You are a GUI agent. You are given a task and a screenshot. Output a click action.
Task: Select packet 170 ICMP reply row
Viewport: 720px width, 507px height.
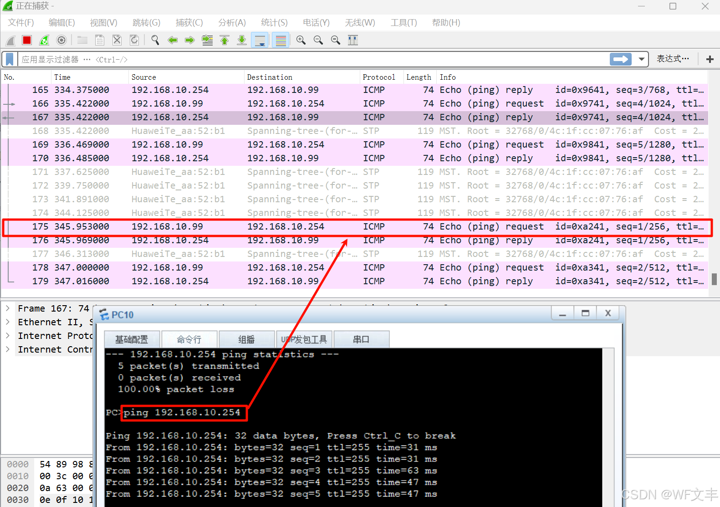(x=355, y=159)
